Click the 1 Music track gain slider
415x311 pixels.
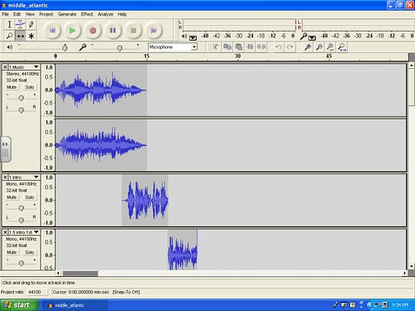point(21,97)
